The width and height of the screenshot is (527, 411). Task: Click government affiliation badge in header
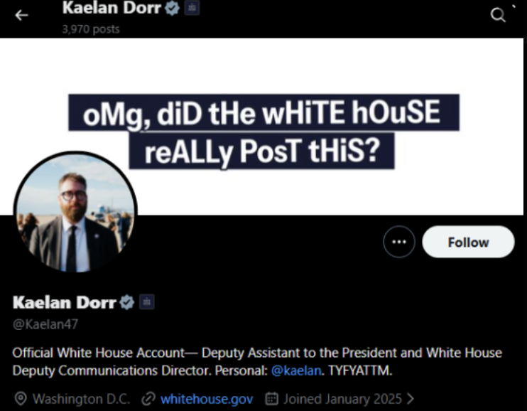click(192, 8)
